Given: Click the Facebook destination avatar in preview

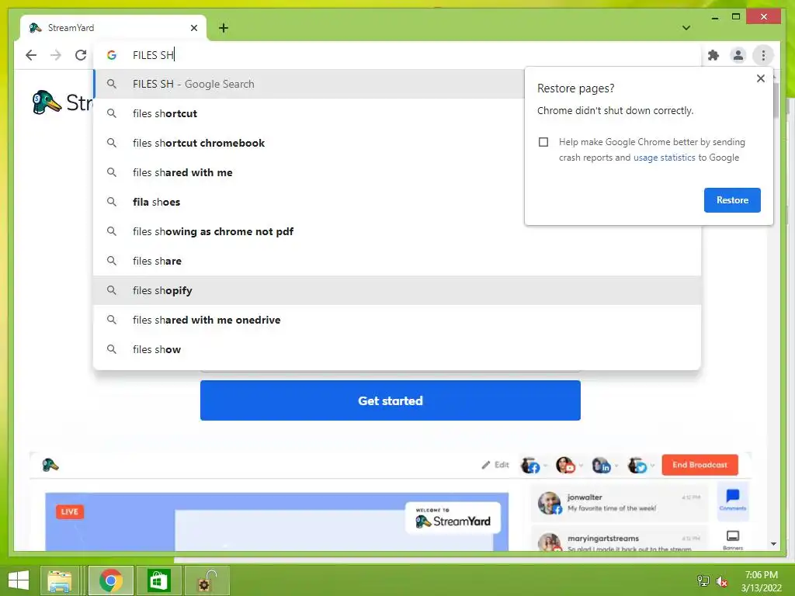Looking at the screenshot, I should [x=530, y=465].
